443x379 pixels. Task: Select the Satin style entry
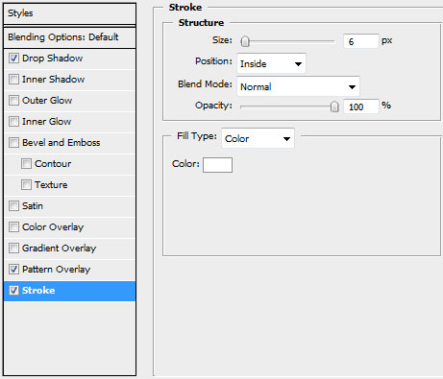point(32,206)
